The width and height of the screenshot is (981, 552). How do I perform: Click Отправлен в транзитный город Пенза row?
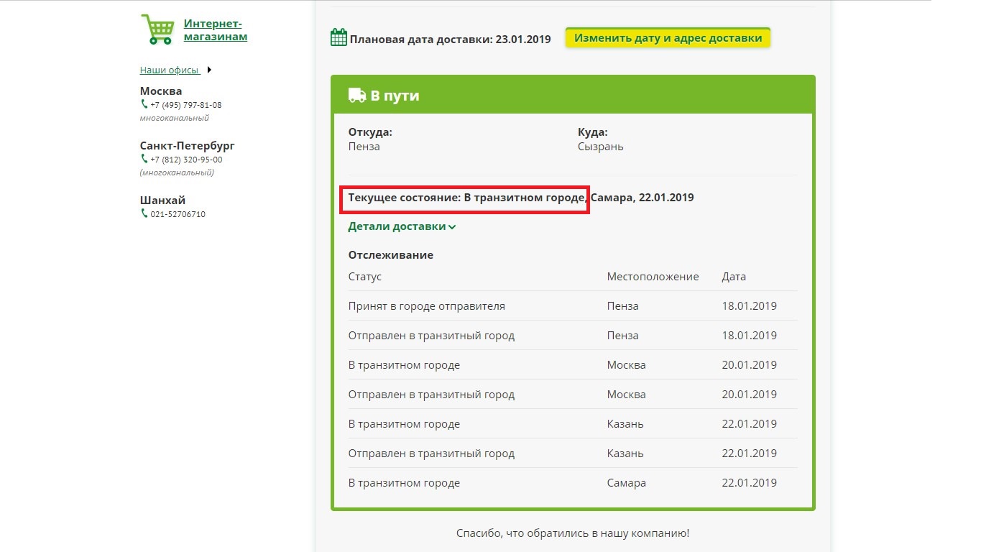click(573, 336)
